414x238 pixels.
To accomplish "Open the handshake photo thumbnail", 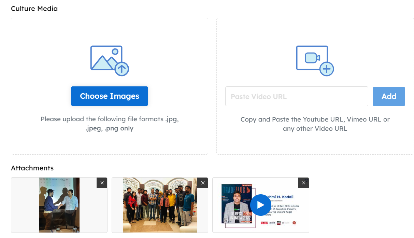I will coord(59,205).
